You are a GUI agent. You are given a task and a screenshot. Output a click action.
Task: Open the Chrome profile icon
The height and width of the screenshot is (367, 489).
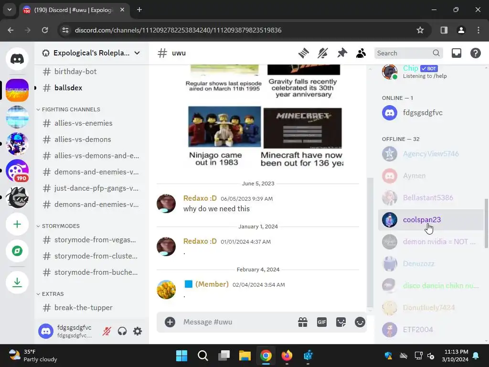461,30
